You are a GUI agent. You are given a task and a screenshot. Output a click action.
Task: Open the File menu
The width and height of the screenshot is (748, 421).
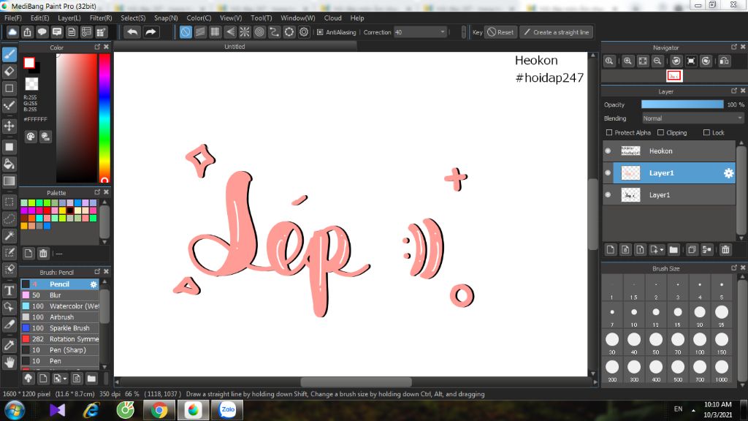coord(13,18)
